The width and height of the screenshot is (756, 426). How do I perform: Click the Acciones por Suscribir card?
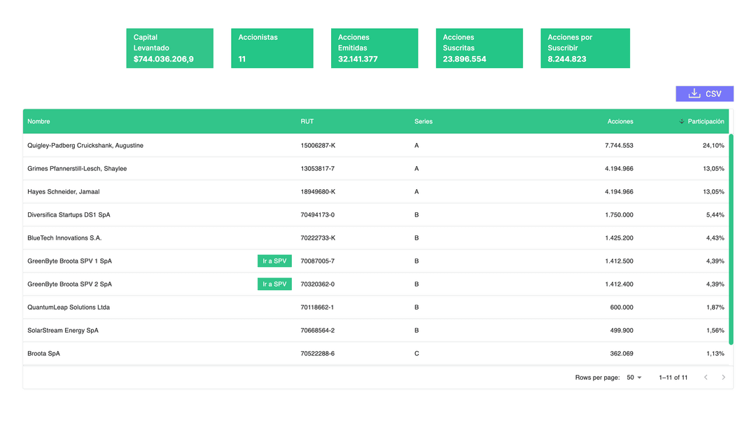tap(584, 48)
